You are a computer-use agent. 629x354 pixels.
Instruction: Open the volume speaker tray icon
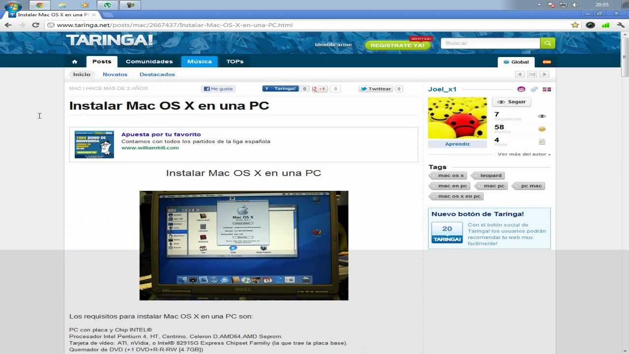point(575,5)
